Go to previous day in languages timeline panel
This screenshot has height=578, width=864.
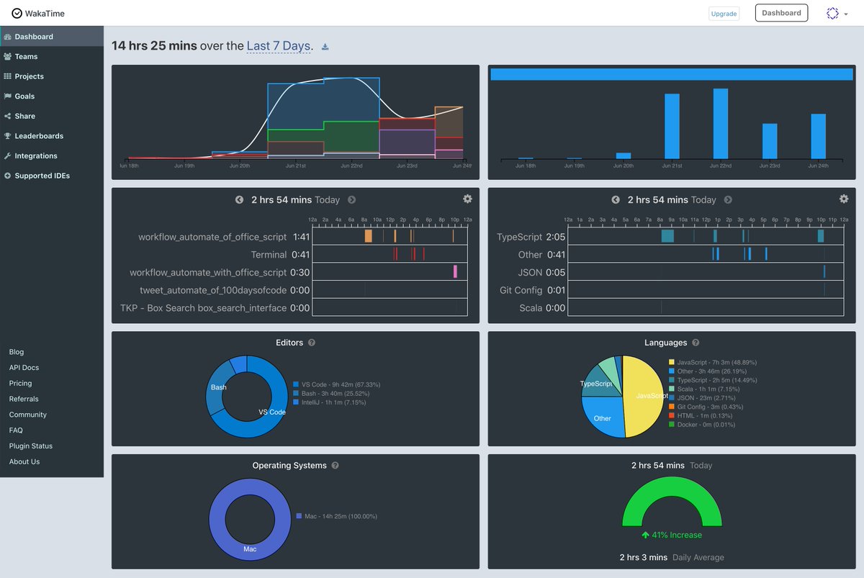[x=616, y=199]
